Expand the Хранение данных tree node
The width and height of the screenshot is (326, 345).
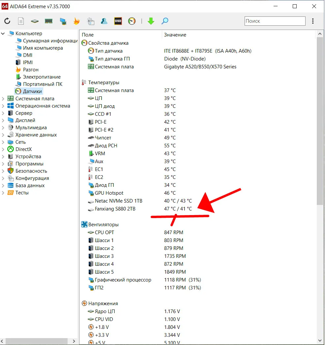3,135
